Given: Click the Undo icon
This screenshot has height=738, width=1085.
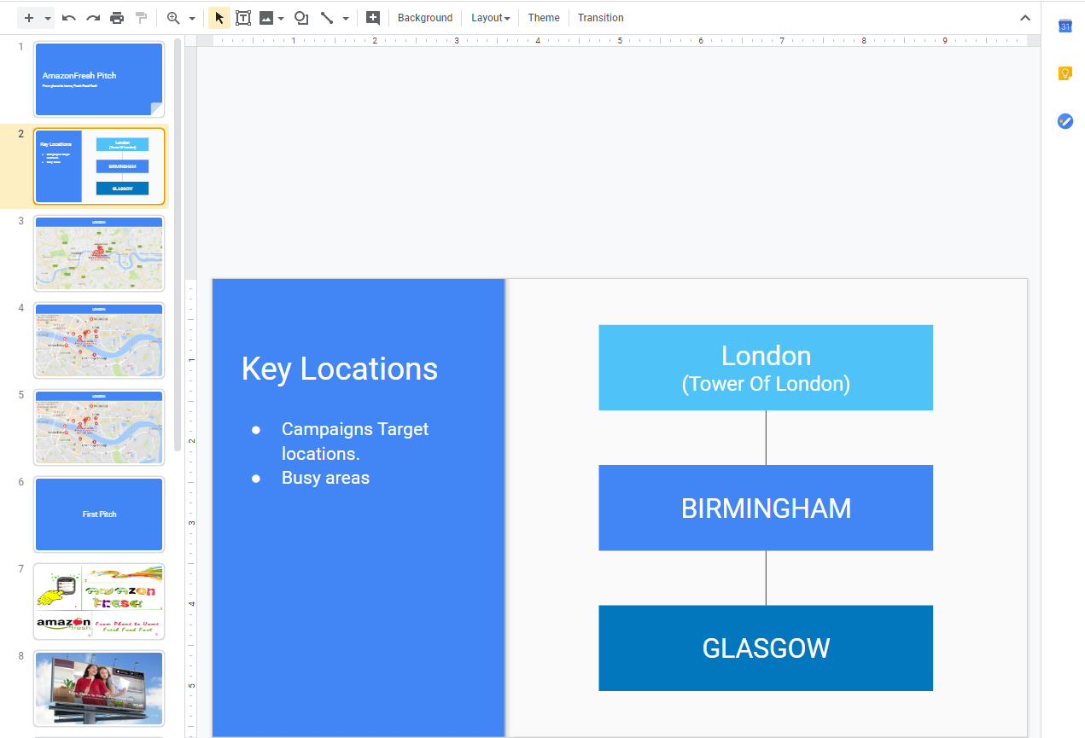Looking at the screenshot, I should point(69,18).
